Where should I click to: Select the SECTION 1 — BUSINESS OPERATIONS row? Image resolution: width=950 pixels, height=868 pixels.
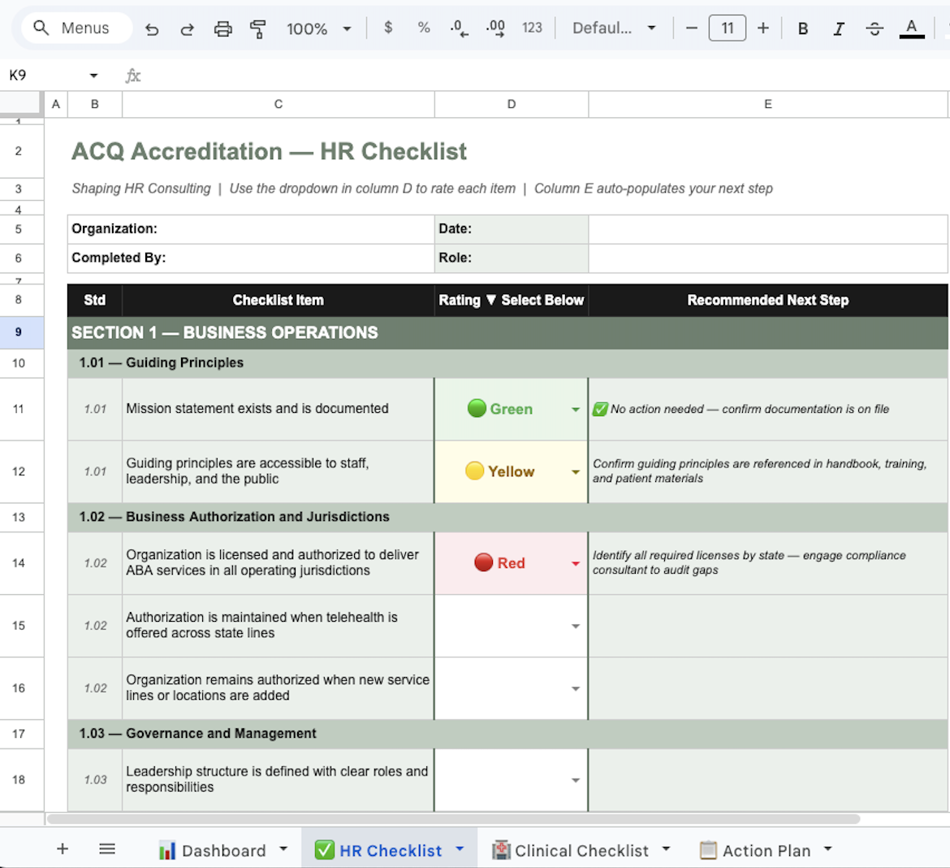click(x=507, y=332)
